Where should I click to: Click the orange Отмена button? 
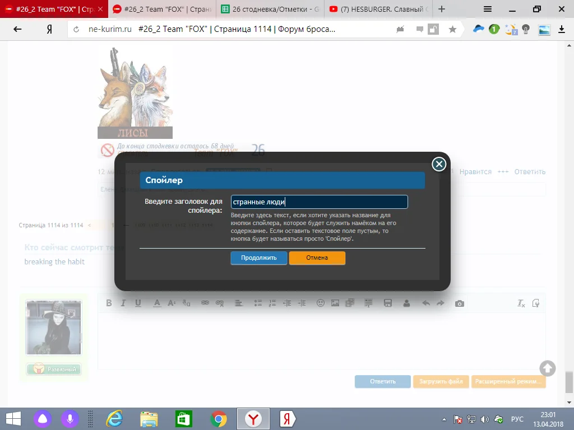coord(317,258)
